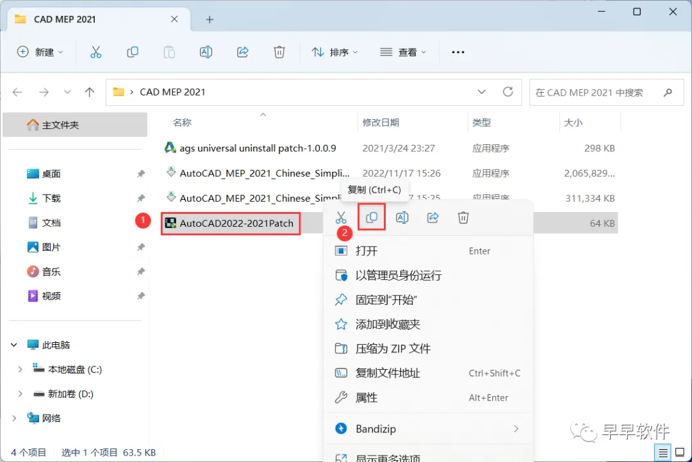The width and height of the screenshot is (692, 462).
Task: Close the CAD MEP 2021 tab
Action: pos(174,19)
